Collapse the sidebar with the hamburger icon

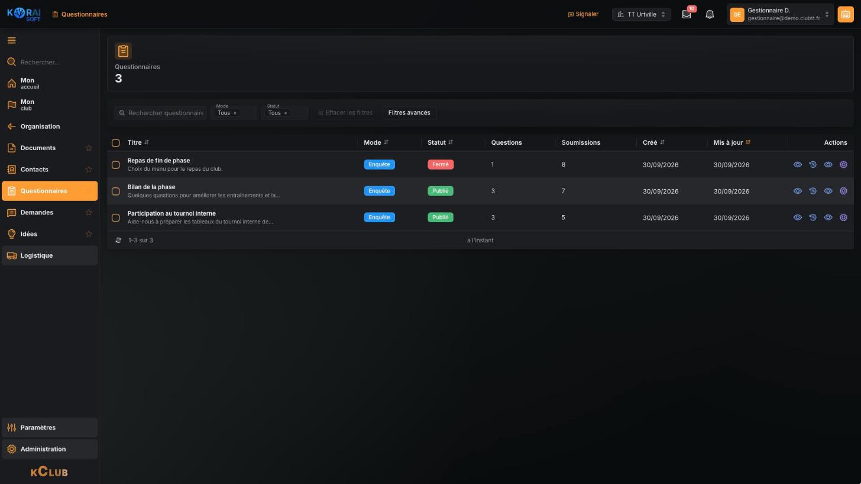point(11,40)
